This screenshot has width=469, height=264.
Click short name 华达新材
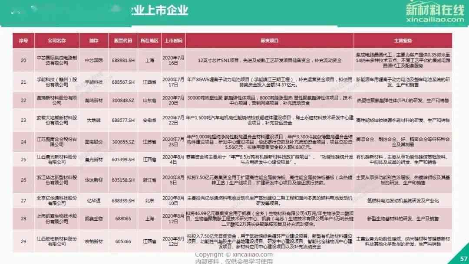[x=94, y=180]
